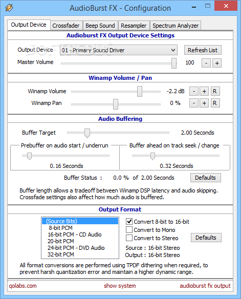Enable Convert to Mono checkbox
Viewport: 241px width, 299px height.
(x=129, y=230)
